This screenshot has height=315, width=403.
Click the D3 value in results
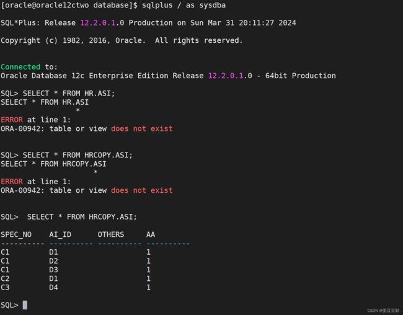[53, 270]
